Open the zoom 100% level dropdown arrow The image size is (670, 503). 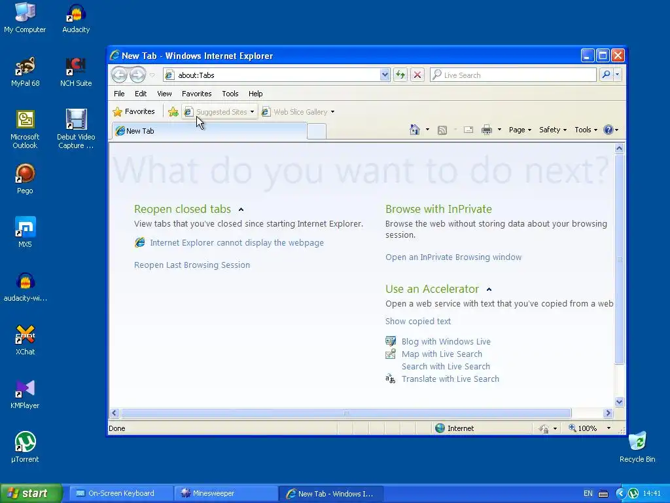608,428
